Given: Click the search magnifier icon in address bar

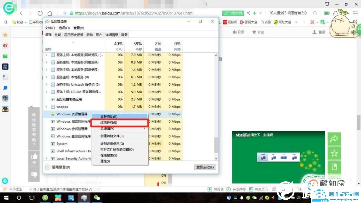Looking at the screenshot, I should click(x=315, y=13).
